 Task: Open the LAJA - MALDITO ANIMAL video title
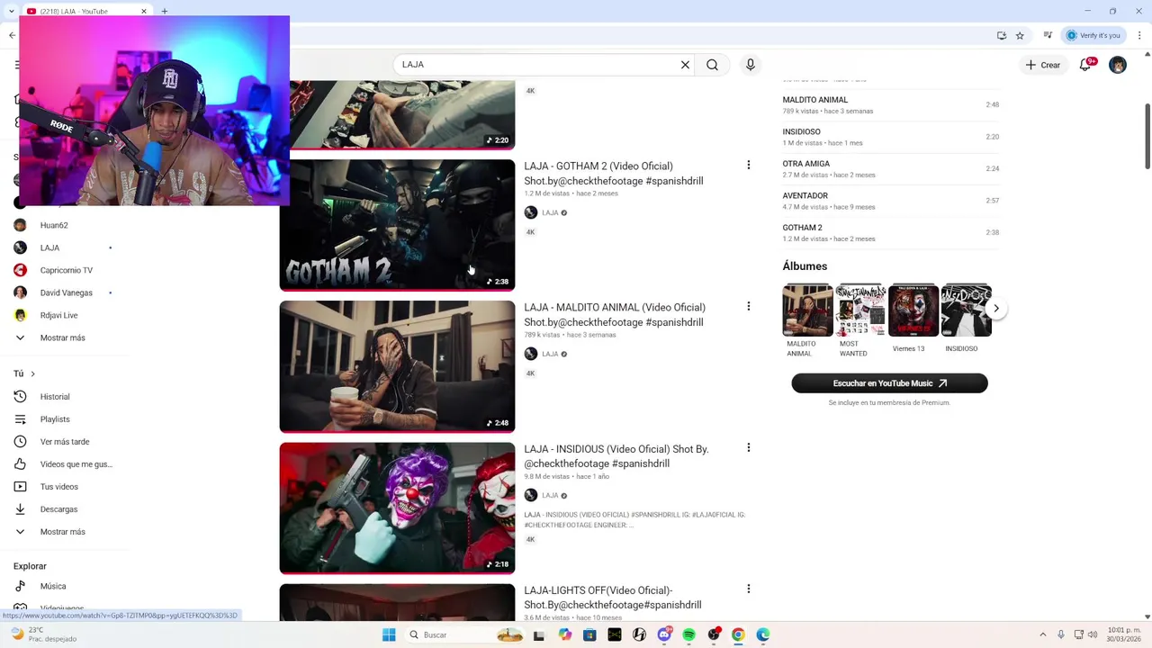pos(615,315)
